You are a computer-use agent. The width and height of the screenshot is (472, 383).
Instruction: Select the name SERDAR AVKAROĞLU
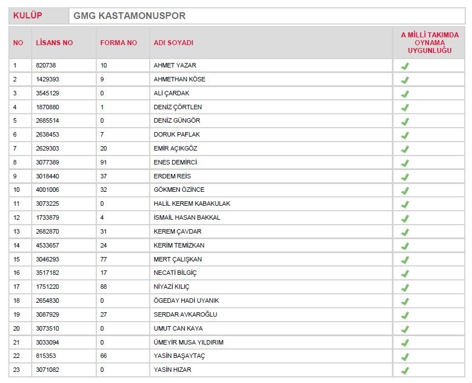pos(185,314)
